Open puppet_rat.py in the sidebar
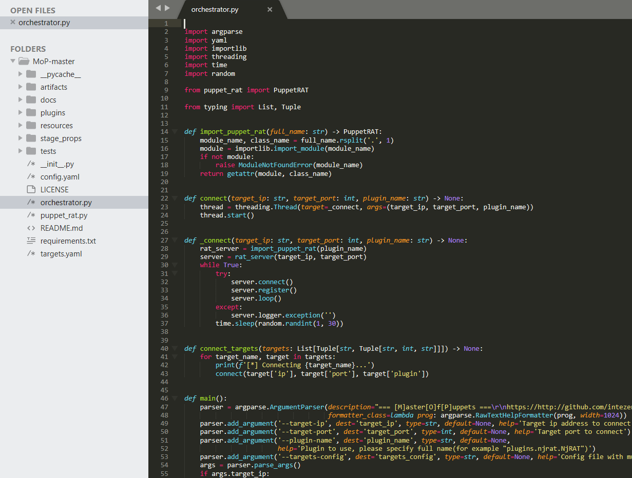The width and height of the screenshot is (632, 478). (x=64, y=215)
